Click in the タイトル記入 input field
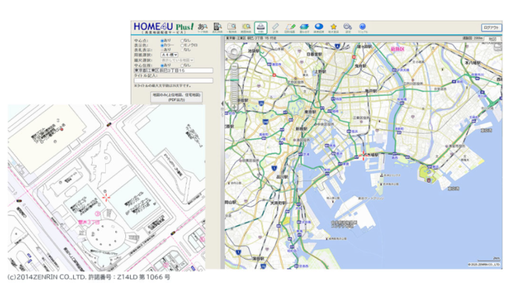This screenshot has height=300, width=506. pyautogui.click(x=174, y=81)
